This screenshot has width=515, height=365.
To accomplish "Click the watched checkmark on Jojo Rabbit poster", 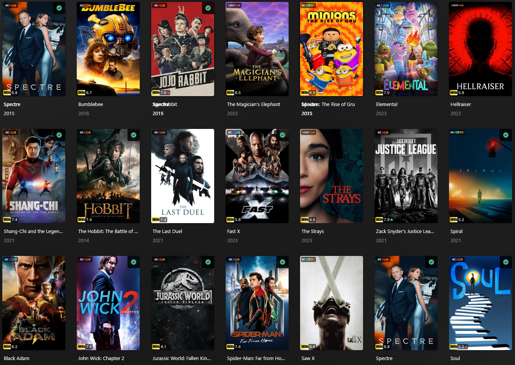I will 208,8.
